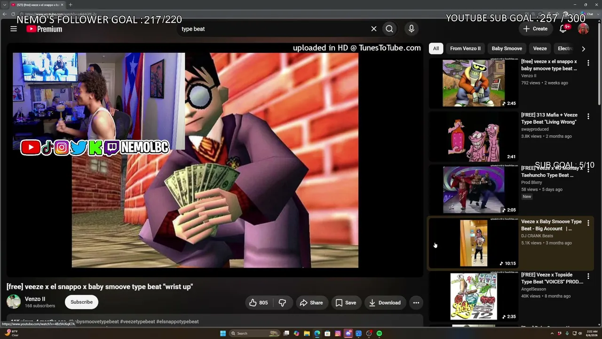Viewport: 602px width, 339px height.
Task: Open the YouTube guide hamburger menu
Action: (x=14, y=29)
